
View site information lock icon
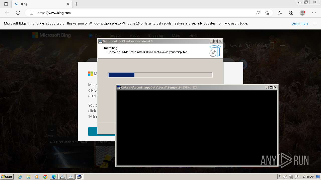[32, 13]
